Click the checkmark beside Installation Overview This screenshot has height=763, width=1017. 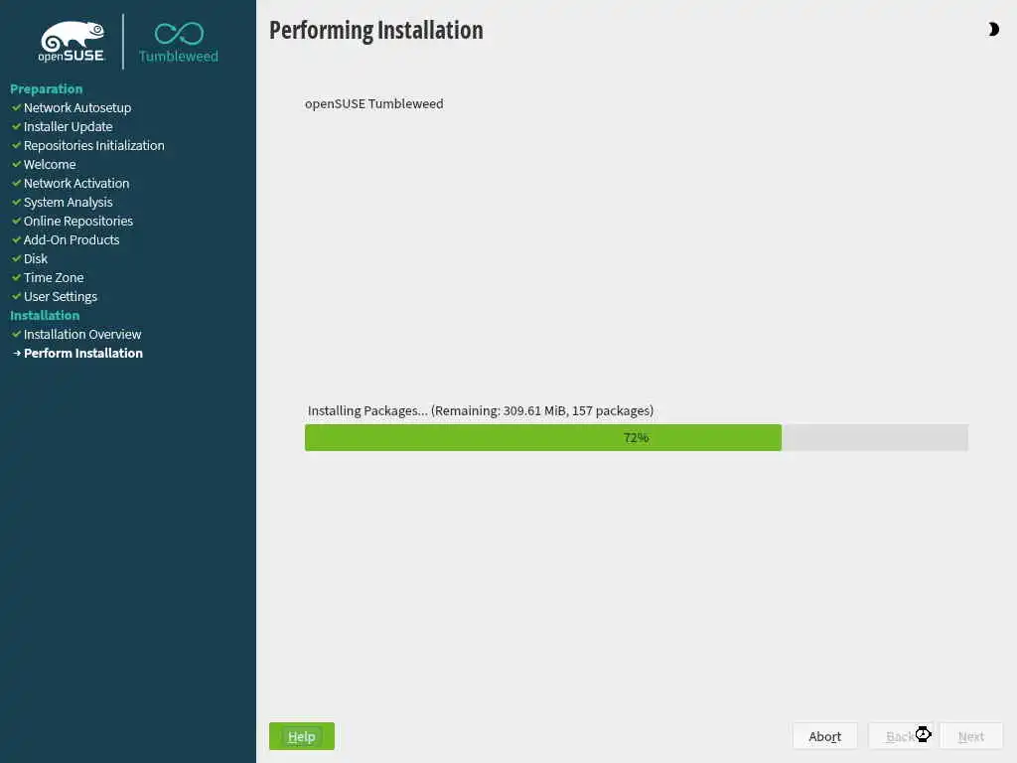tap(16, 334)
